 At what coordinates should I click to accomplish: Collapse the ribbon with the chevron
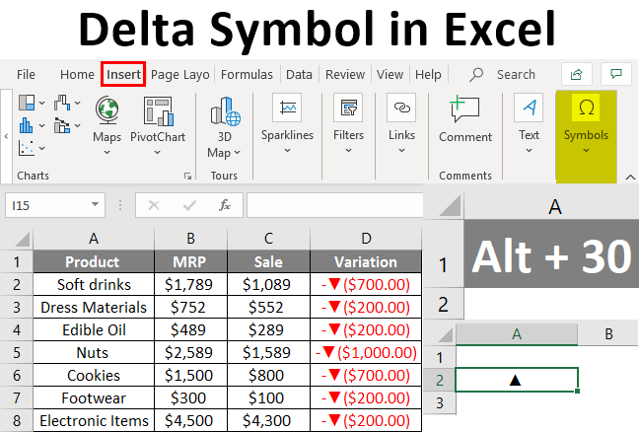coord(627,176)
